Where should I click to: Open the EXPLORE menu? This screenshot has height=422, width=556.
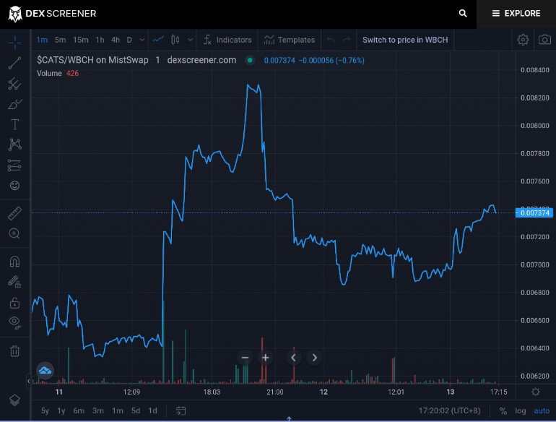click(x=516, y=14)
